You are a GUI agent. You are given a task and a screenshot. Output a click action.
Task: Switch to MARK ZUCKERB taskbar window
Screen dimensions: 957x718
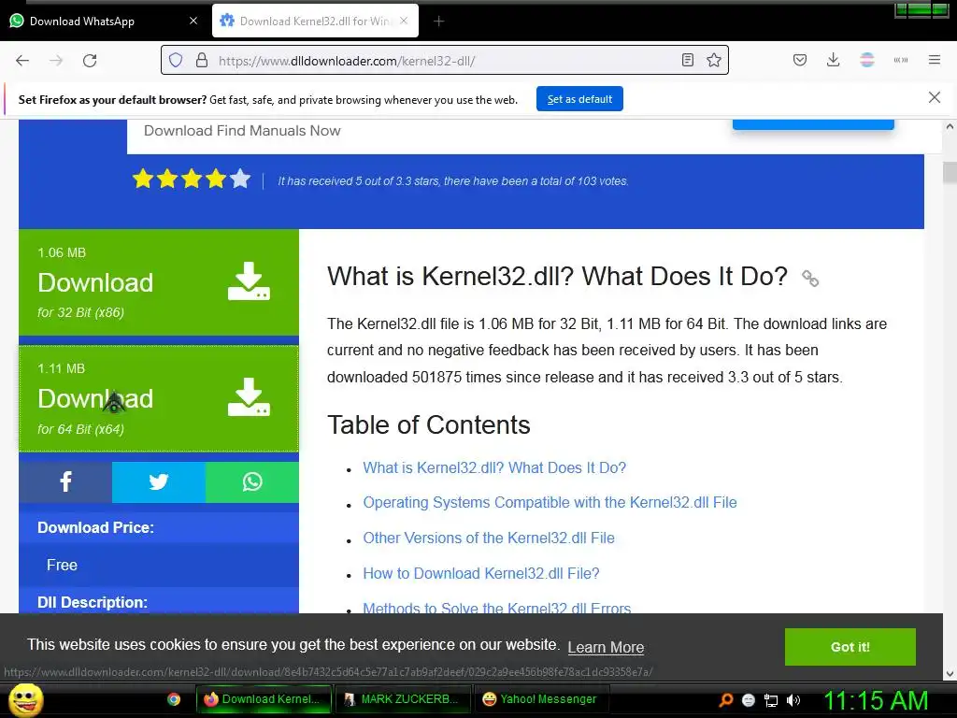click(402, 699)
